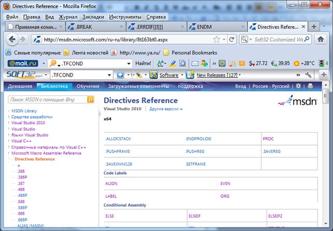The image size is (333, 231).
Task: Click the orange Bing search button
Action: click(x=90, y=99)
